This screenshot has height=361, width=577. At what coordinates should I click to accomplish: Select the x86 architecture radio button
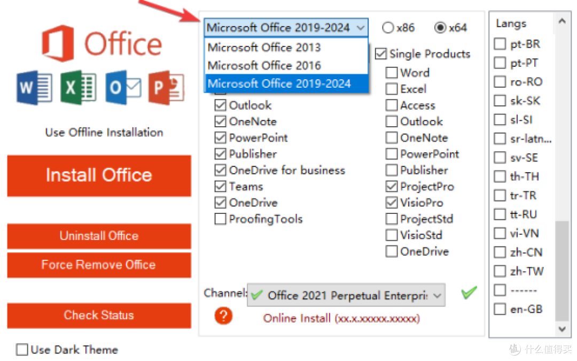[388, 28]
